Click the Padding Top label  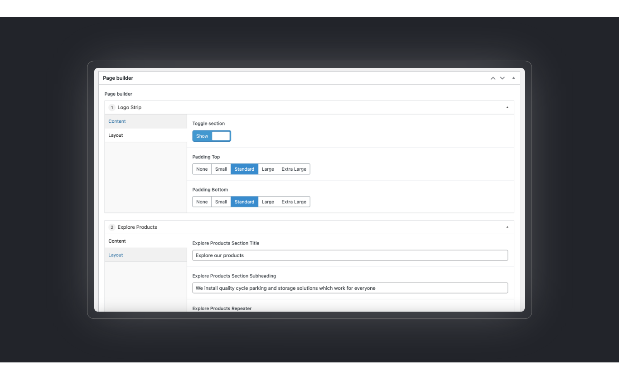(206, 157)
